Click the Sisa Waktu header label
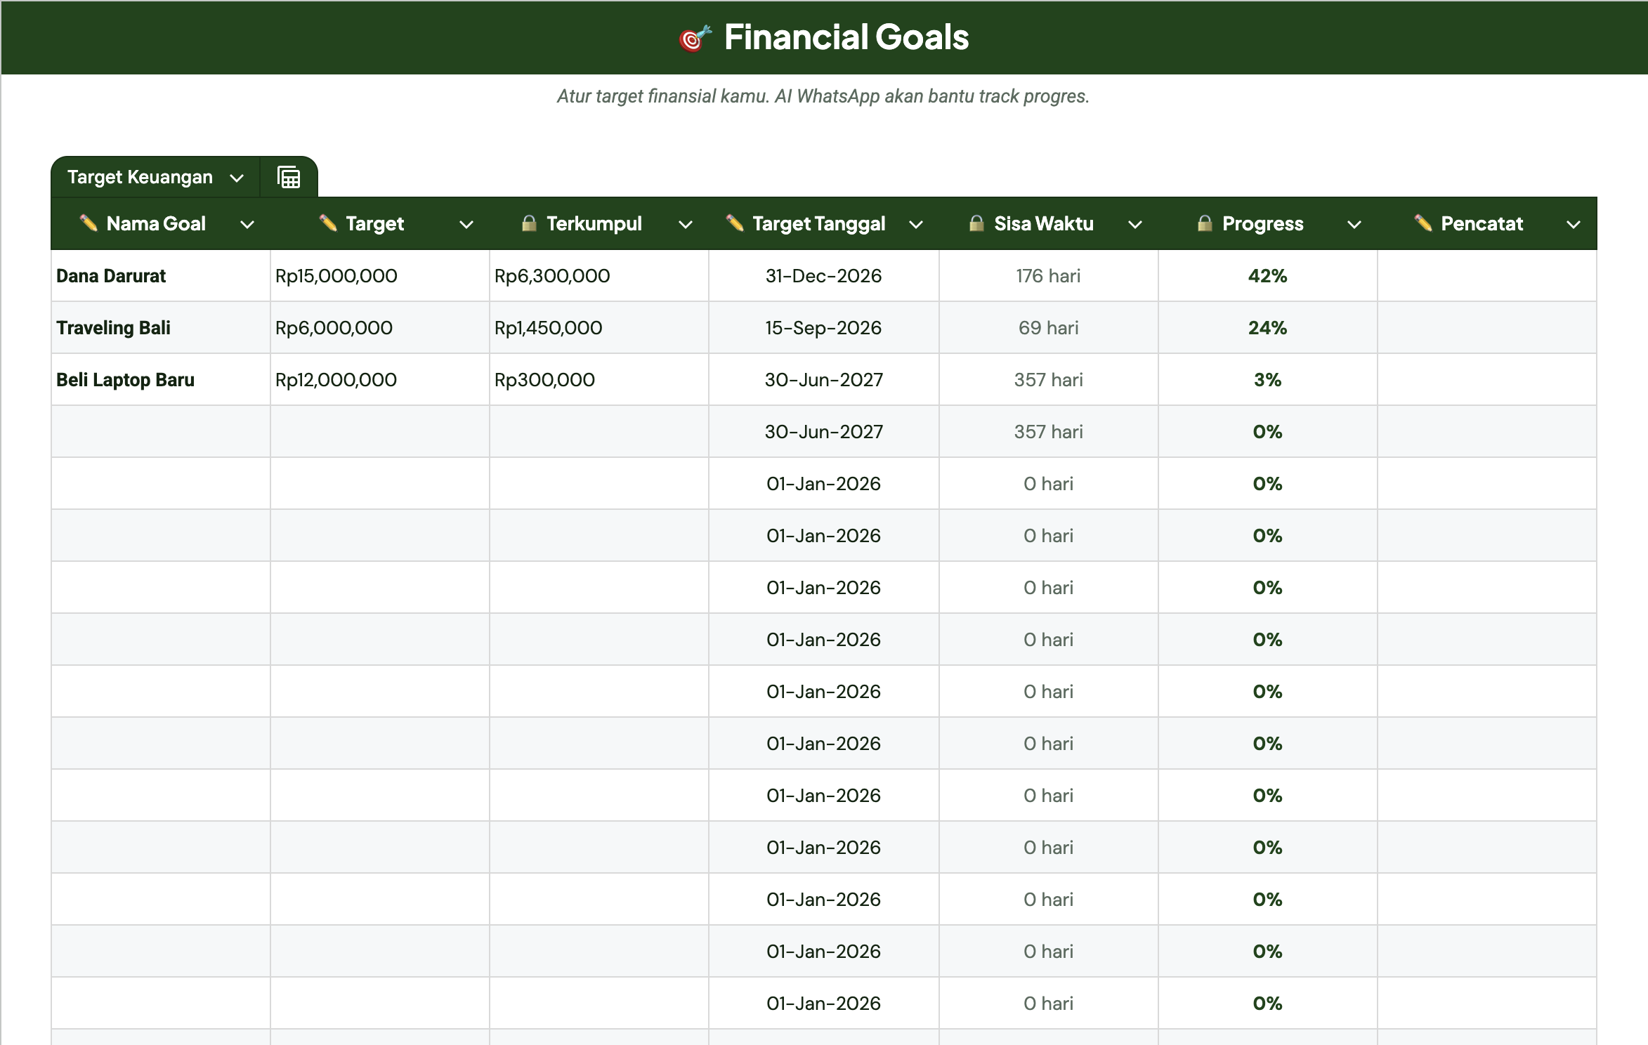Screen dimensions: 1648x1045 [1044, 223]
